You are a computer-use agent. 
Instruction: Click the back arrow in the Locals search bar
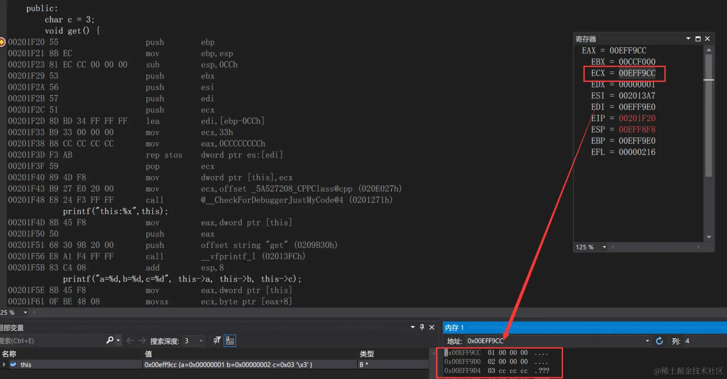point(130,341)
